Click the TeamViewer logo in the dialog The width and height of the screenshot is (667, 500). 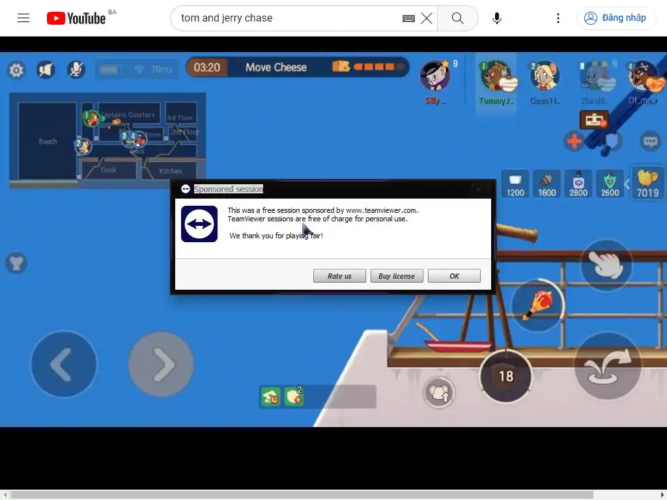point(199,224)
